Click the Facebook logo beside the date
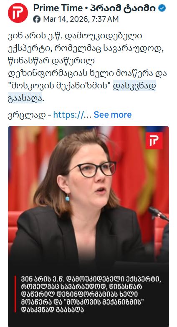 pyautogui.click(x=37, y=19)
